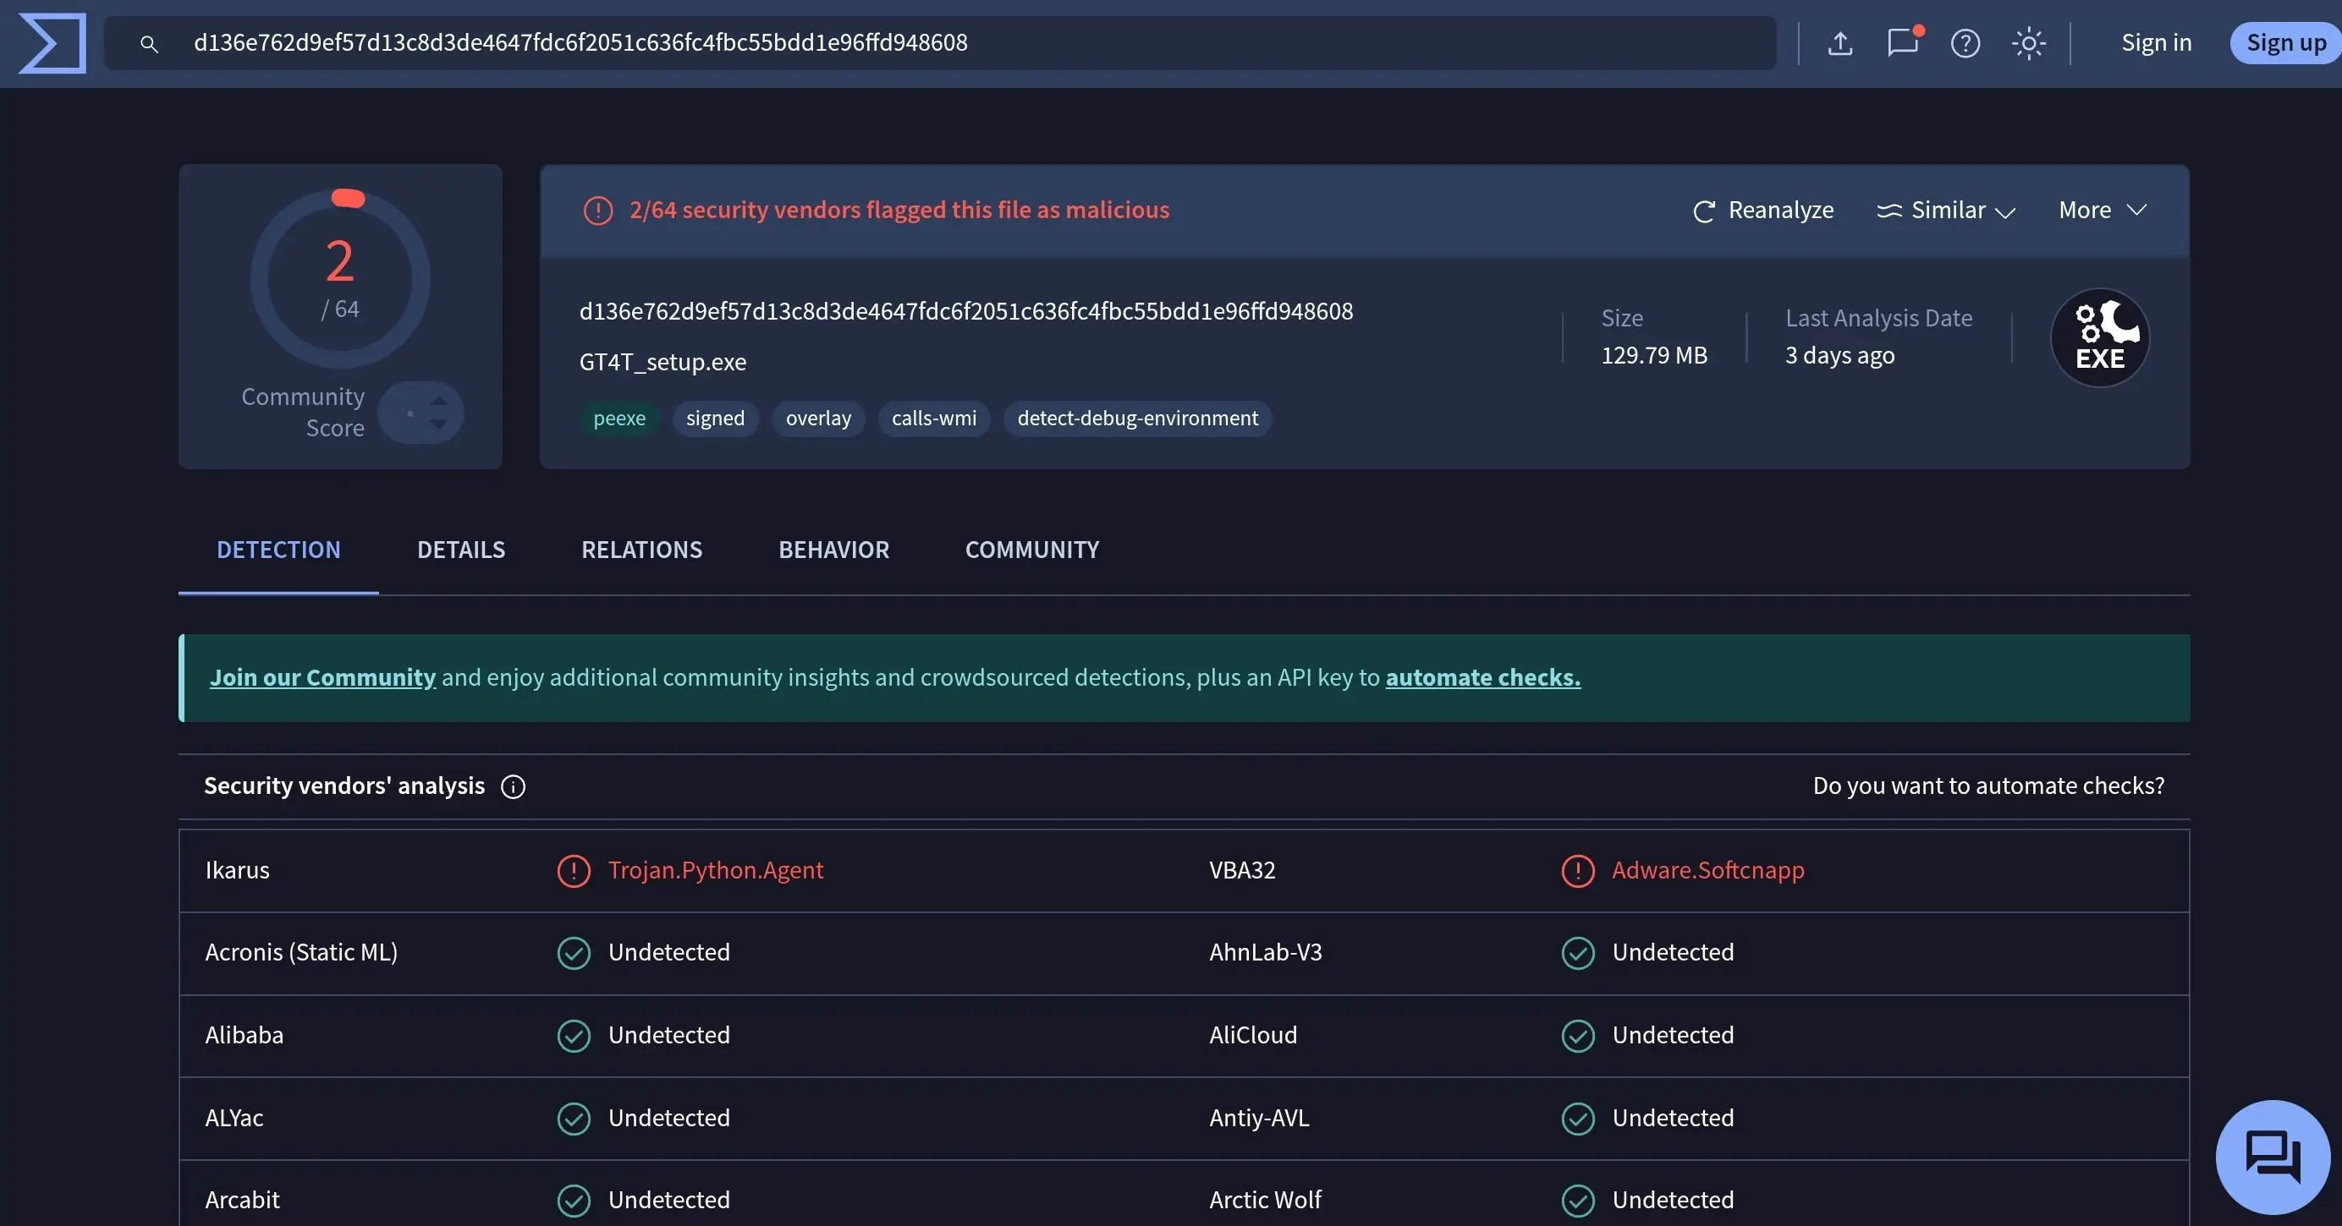
Task: Vote community score down arrow
Action: tap(439, 424)
